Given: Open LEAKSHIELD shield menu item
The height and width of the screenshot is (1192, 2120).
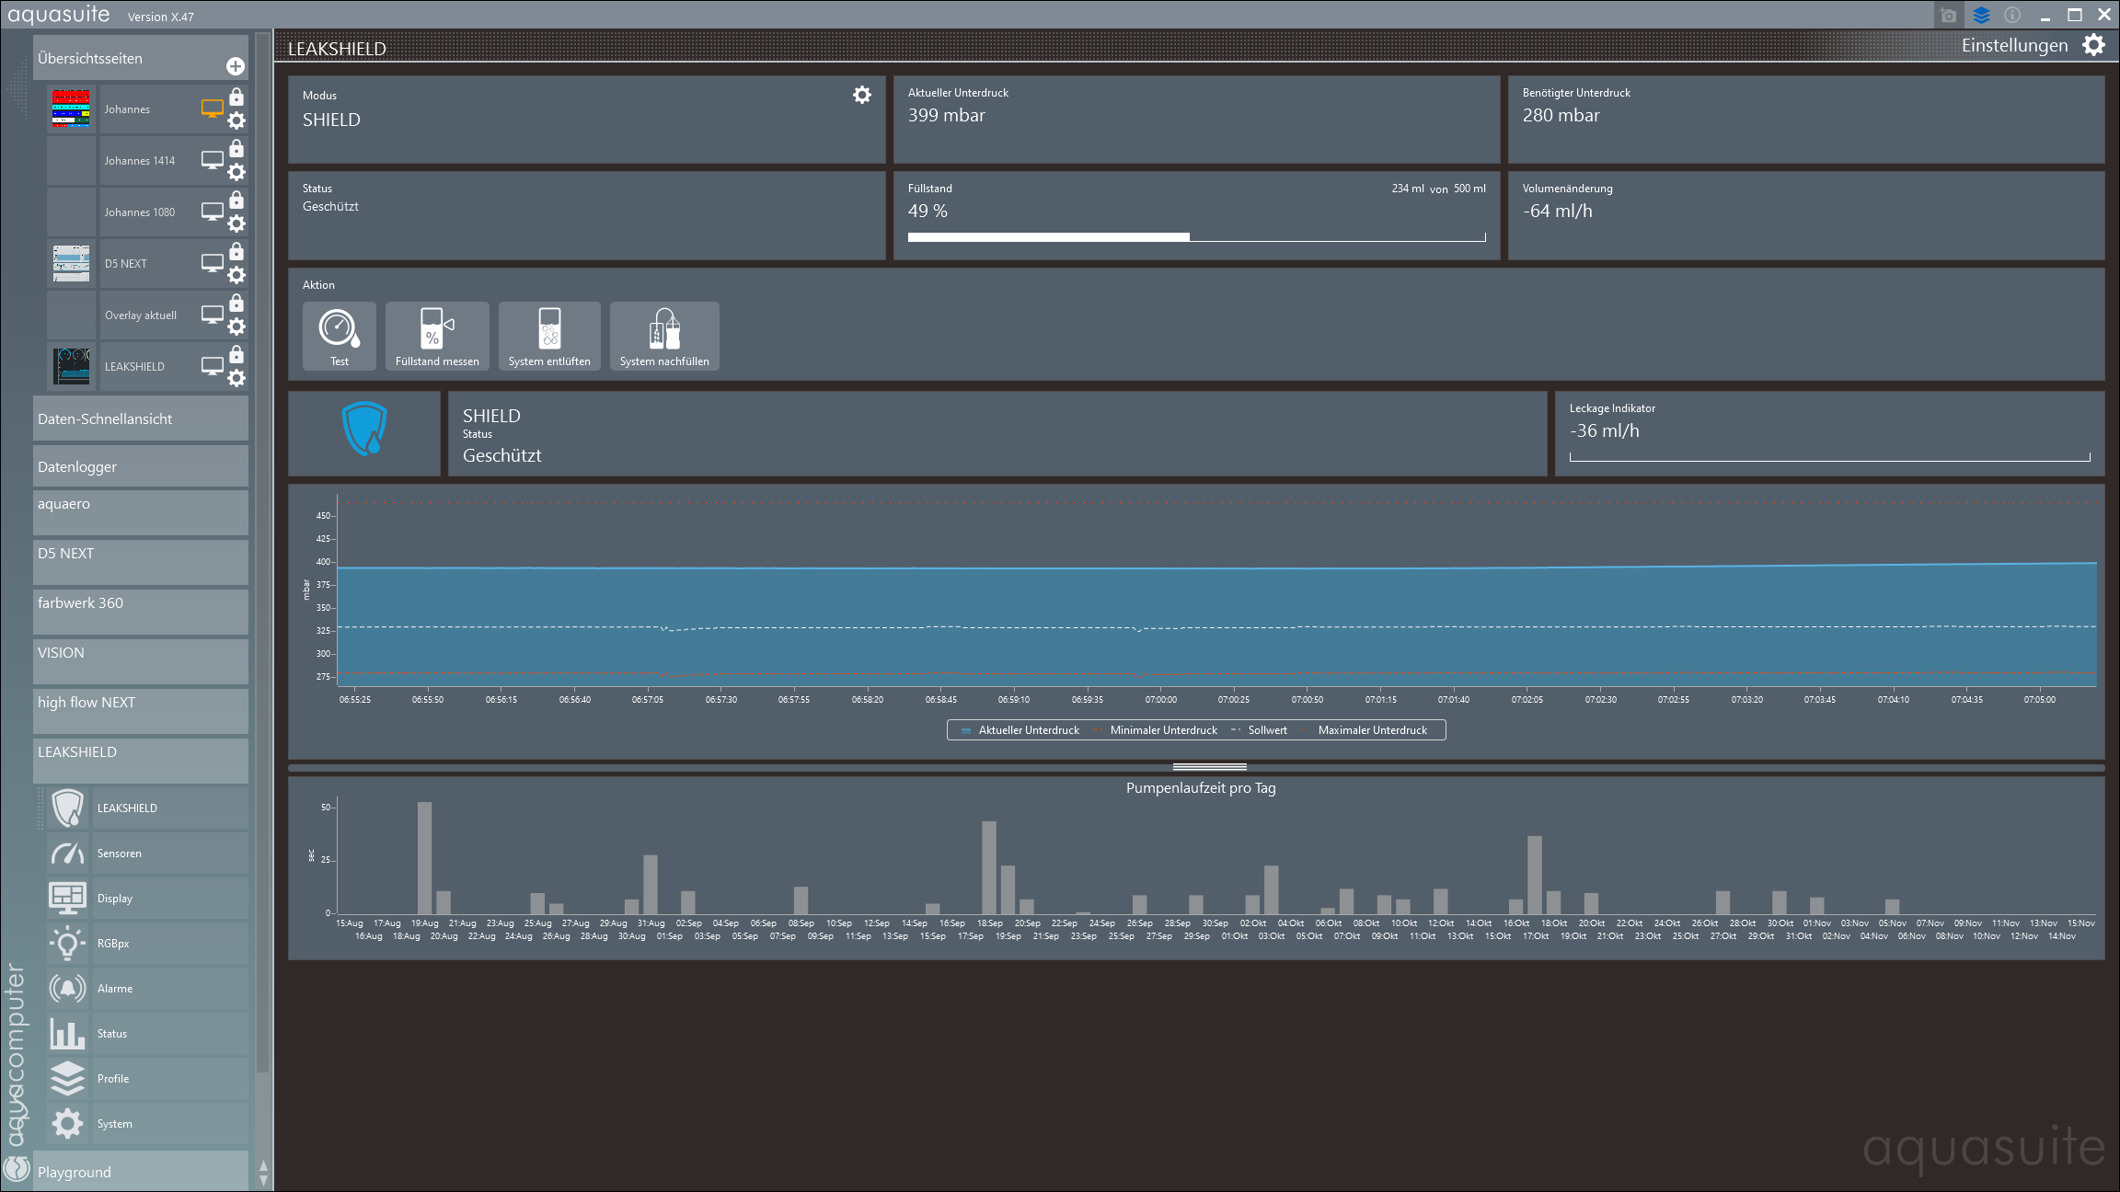Looking at the screenshot, I should [x=147, y=808].
